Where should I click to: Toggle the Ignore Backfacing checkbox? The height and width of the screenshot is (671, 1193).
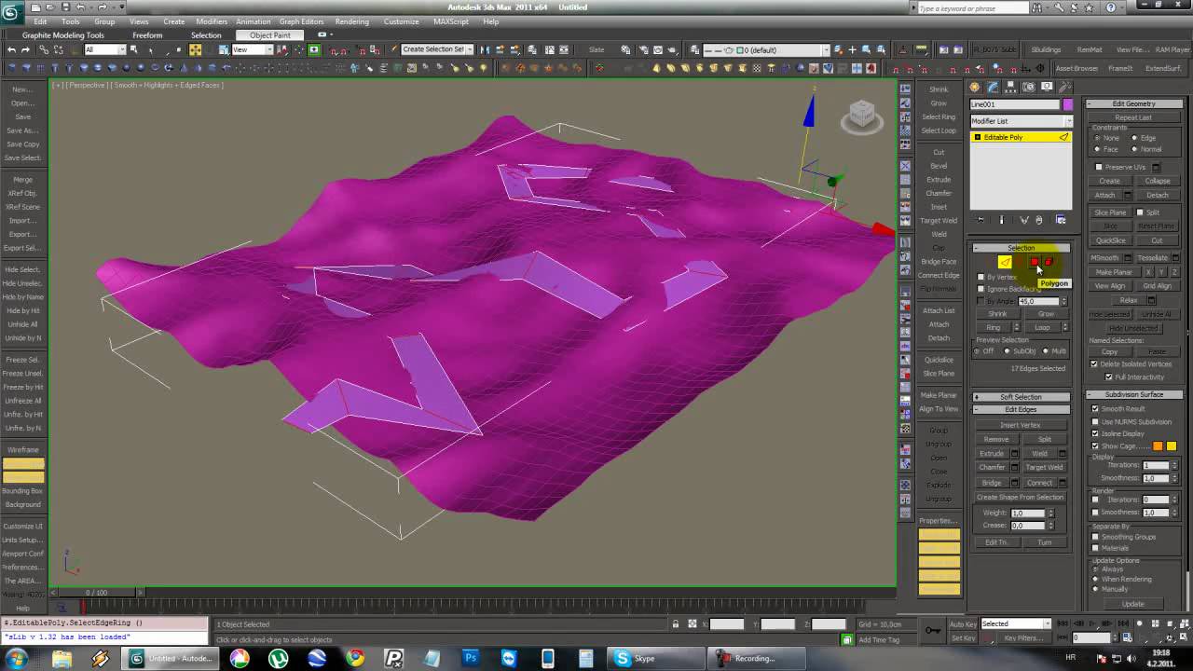980,289
